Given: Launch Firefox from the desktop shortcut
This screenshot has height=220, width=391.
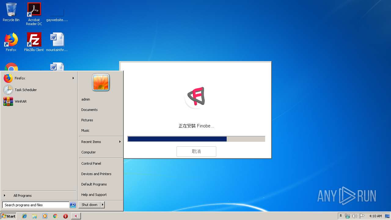Looking at the screenshot, I should pos(11,42).
